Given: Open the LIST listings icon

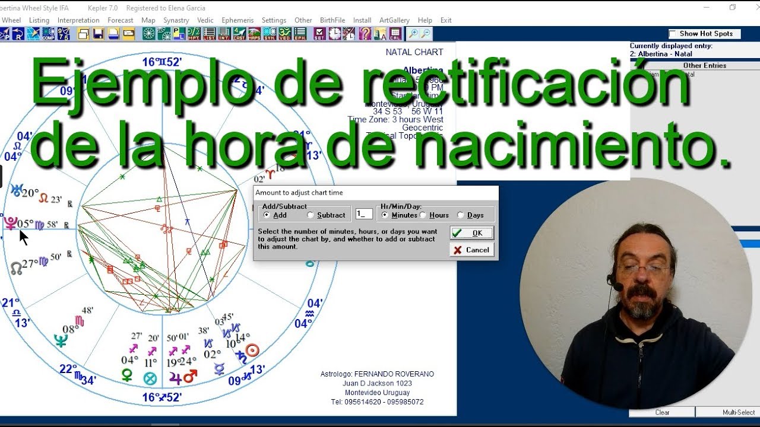Looking at the screenshot, I should click(210, 33).
